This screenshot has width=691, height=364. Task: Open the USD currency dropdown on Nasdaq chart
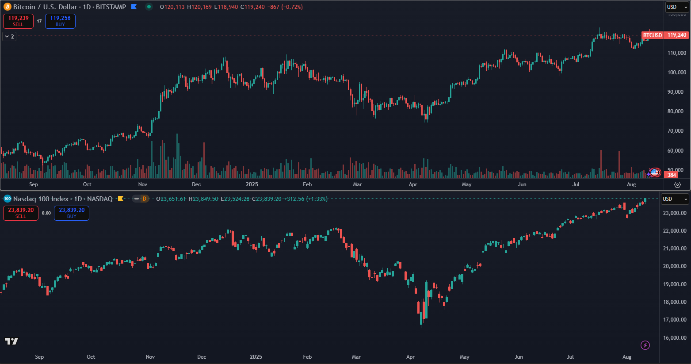pyautogui.click(x=674, y=199)
